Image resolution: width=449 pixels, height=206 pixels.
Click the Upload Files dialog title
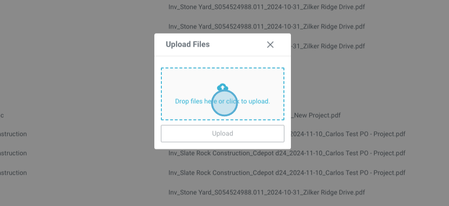coord(188,45)
